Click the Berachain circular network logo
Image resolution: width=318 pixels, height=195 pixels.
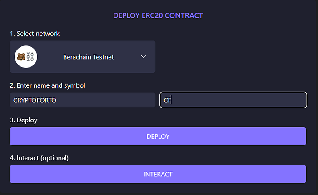pyautogui.click(x=26, y=57)
